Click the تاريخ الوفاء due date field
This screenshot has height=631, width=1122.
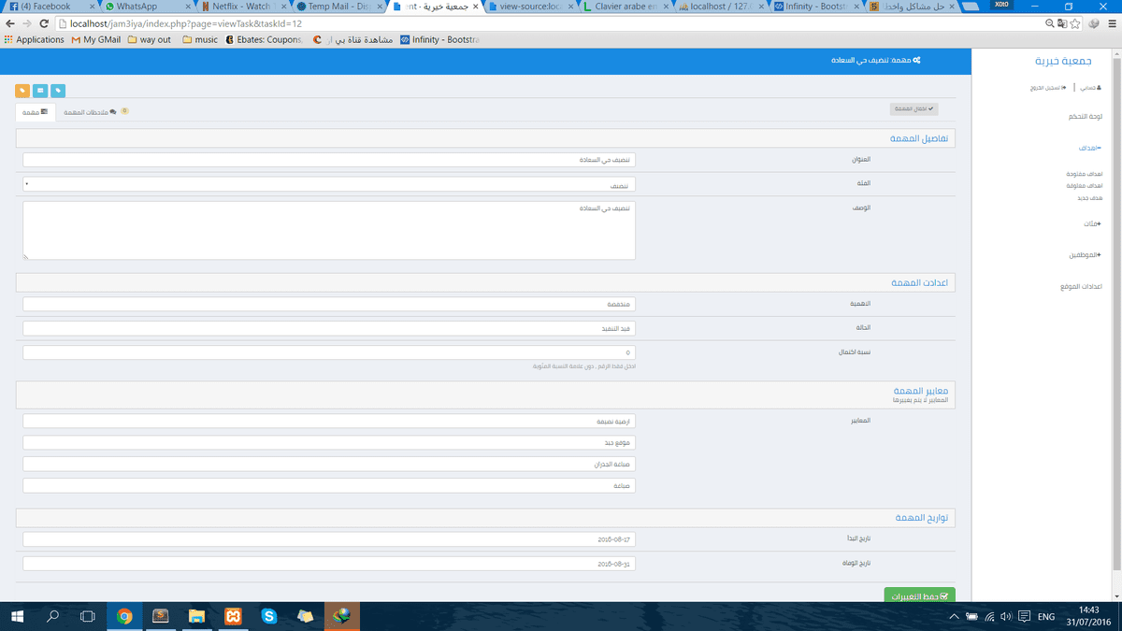[329, 564]
